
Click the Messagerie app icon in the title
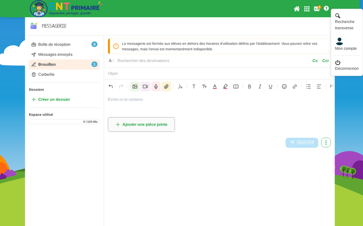point(34,26)
